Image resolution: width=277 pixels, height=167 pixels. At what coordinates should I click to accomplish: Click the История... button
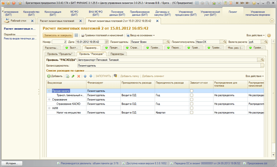(x=12, y=163)
